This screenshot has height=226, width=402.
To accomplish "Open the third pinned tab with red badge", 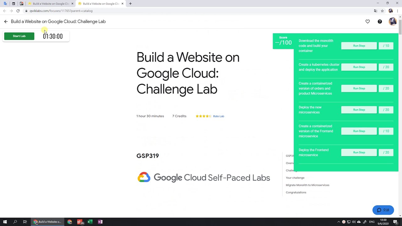I will (21, 4).
